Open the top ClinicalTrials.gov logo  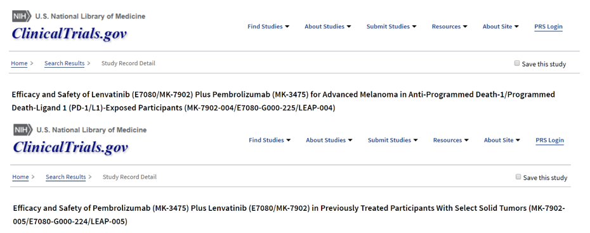(69, 34)
